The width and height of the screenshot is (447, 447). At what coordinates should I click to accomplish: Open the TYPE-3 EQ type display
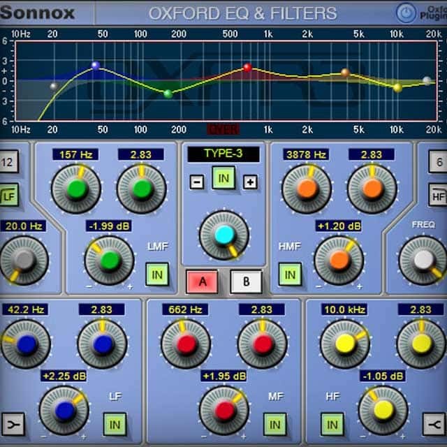pyautogui.click(x=223, y=154)
